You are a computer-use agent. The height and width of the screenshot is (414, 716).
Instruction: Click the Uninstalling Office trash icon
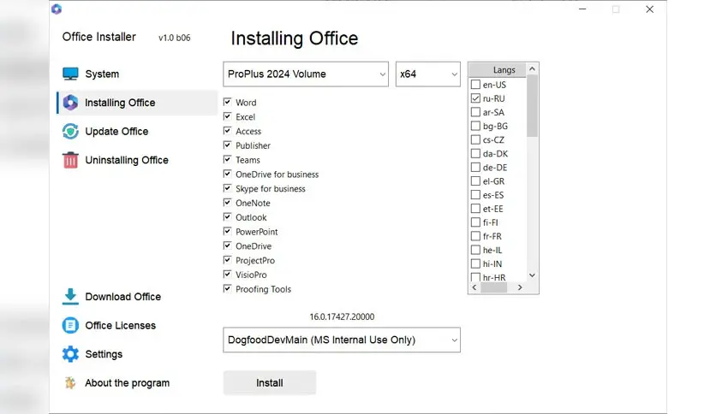pyautogui.click(x=70, y=160)
